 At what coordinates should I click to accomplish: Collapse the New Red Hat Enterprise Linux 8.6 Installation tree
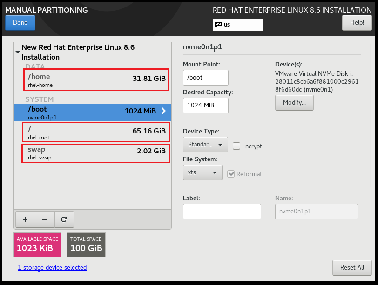coord(18,52)
